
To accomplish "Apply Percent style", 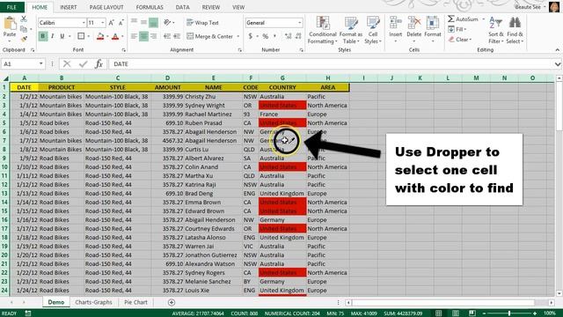I will [266, 36].
